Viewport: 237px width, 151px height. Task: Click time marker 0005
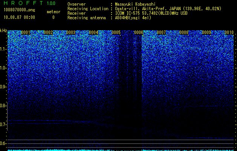116,32
